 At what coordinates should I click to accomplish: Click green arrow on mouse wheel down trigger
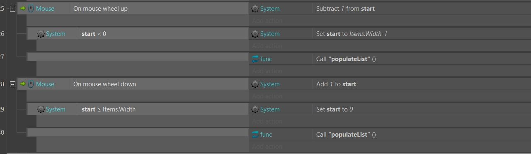[x=22, y=84]
